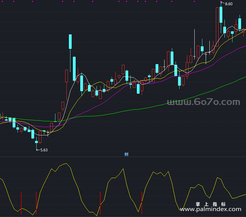Click the 财 finance marker icon
246x217 pixels.
click(x=126, y=154)
